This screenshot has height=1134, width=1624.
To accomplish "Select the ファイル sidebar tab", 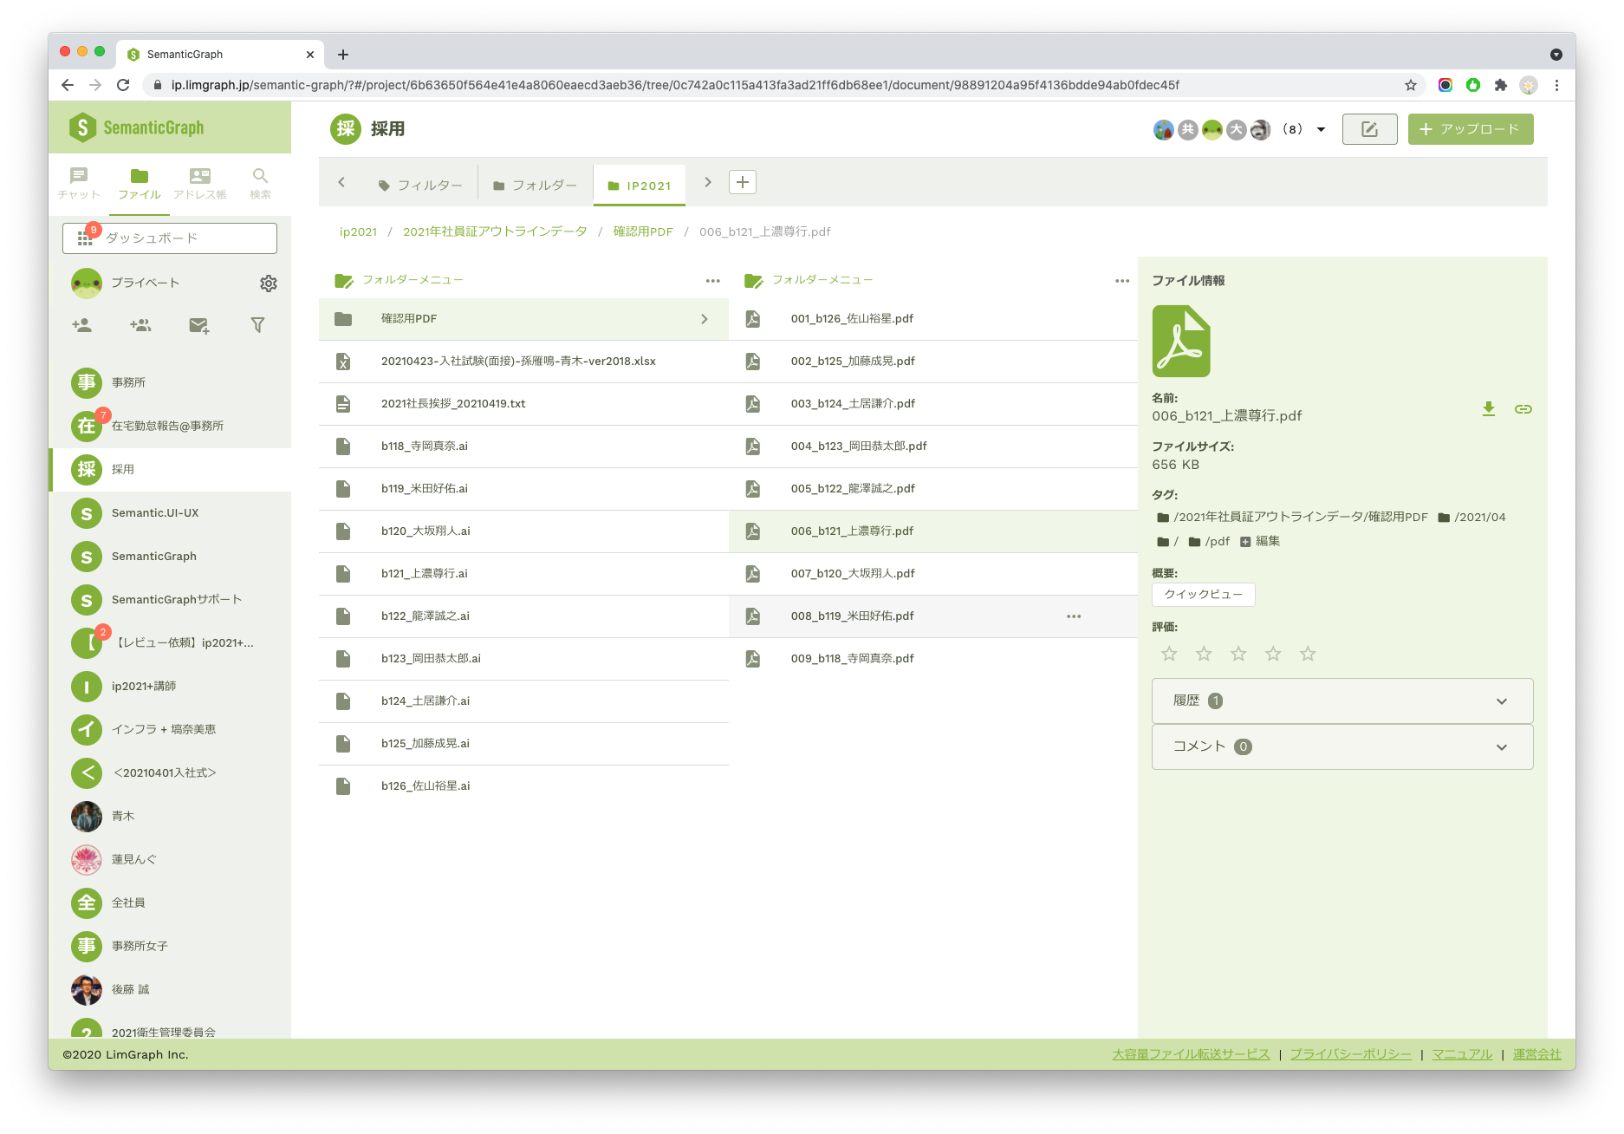I will click(140, 183).
